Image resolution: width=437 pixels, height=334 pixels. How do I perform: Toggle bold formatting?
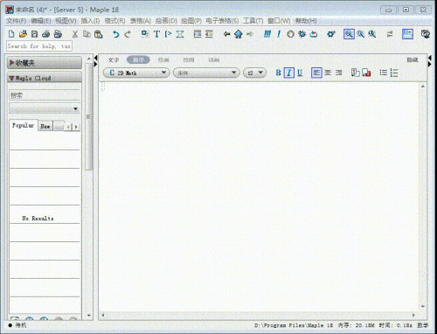tap(278, 73)
